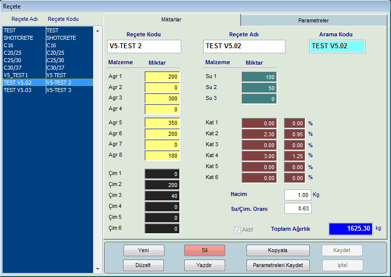
Task: Switch to the Parametreler tab
Action: point(313,20)
